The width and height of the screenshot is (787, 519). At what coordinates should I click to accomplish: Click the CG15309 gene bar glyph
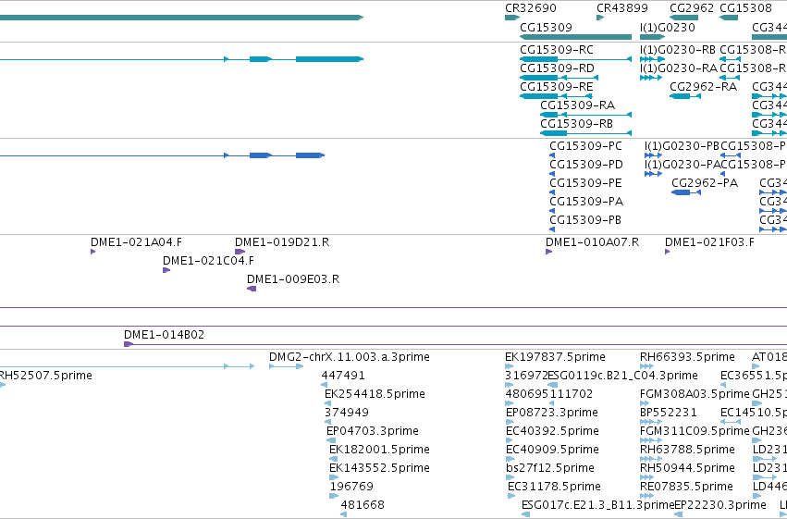(x=576, y=37)
